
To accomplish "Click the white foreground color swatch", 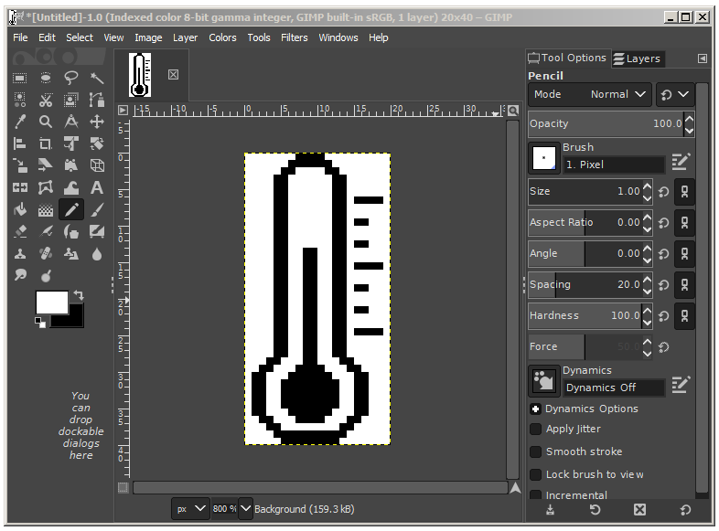I will coord(50,303).
